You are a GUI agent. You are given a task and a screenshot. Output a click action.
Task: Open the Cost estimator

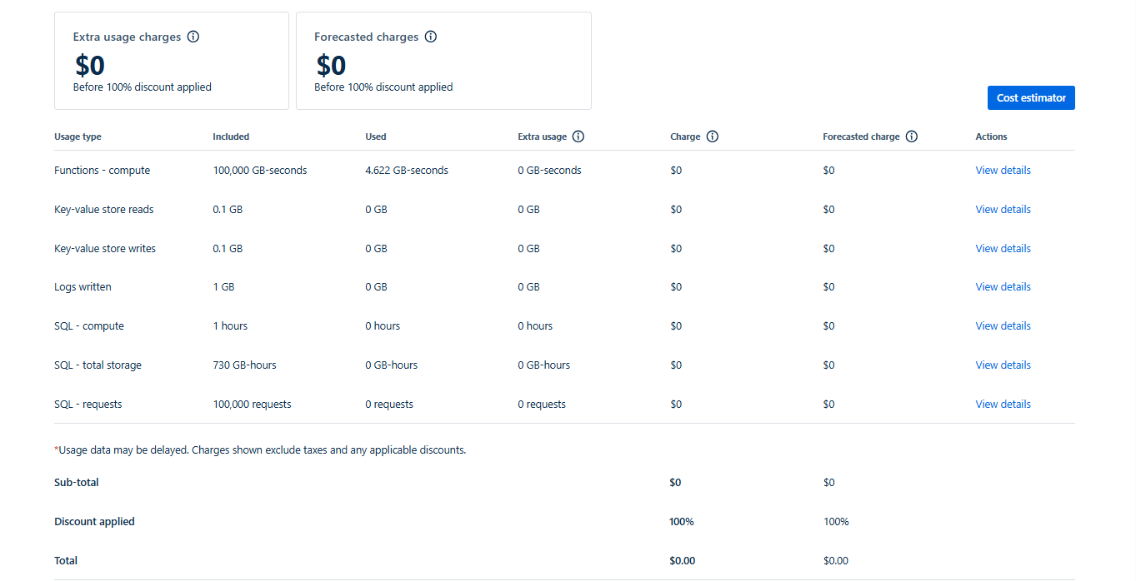pyautogui.click(x=1031, y=98)
